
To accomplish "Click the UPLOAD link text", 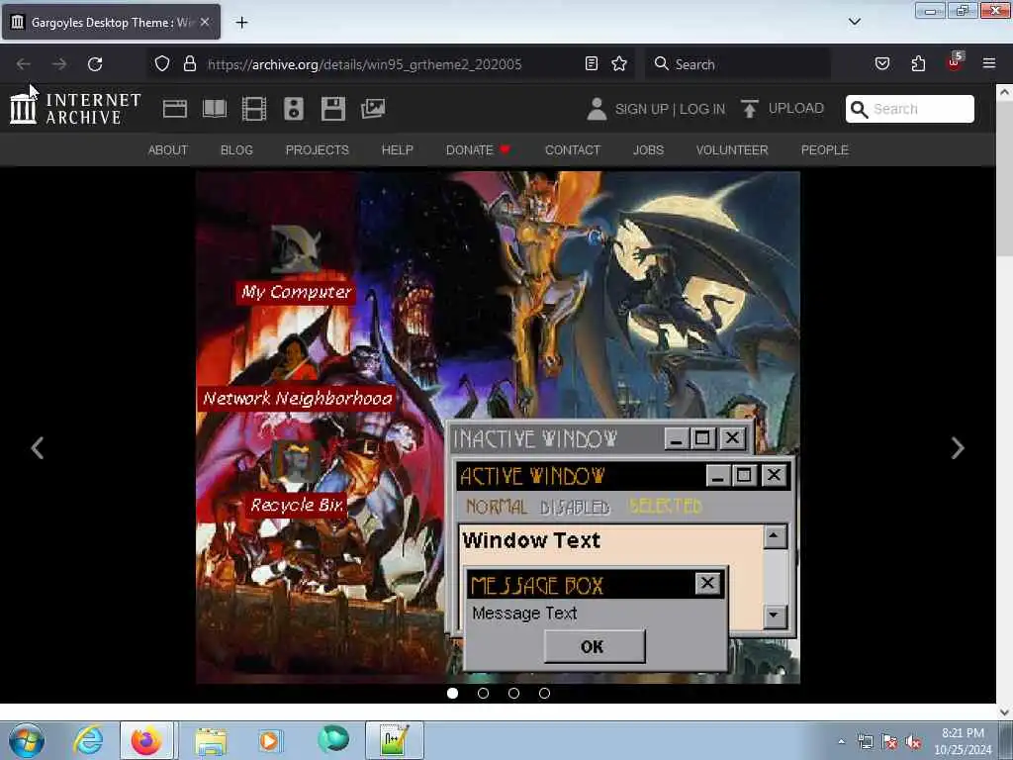I will [x=796, y=108].
